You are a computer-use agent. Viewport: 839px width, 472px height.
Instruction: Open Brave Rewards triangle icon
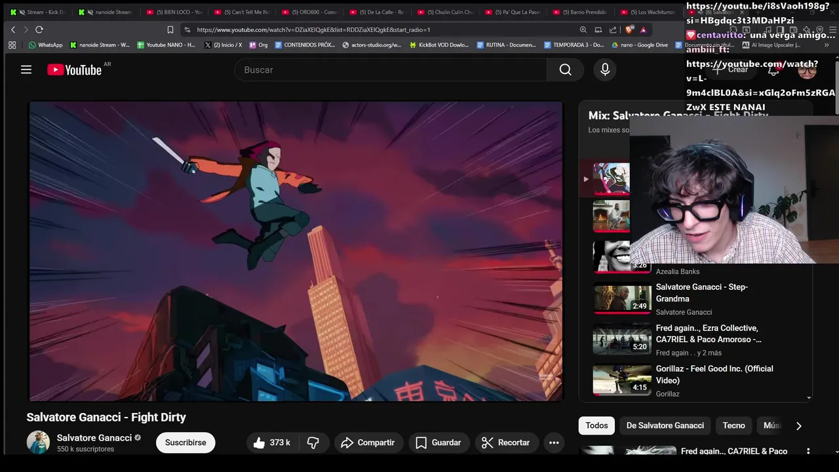644,29
